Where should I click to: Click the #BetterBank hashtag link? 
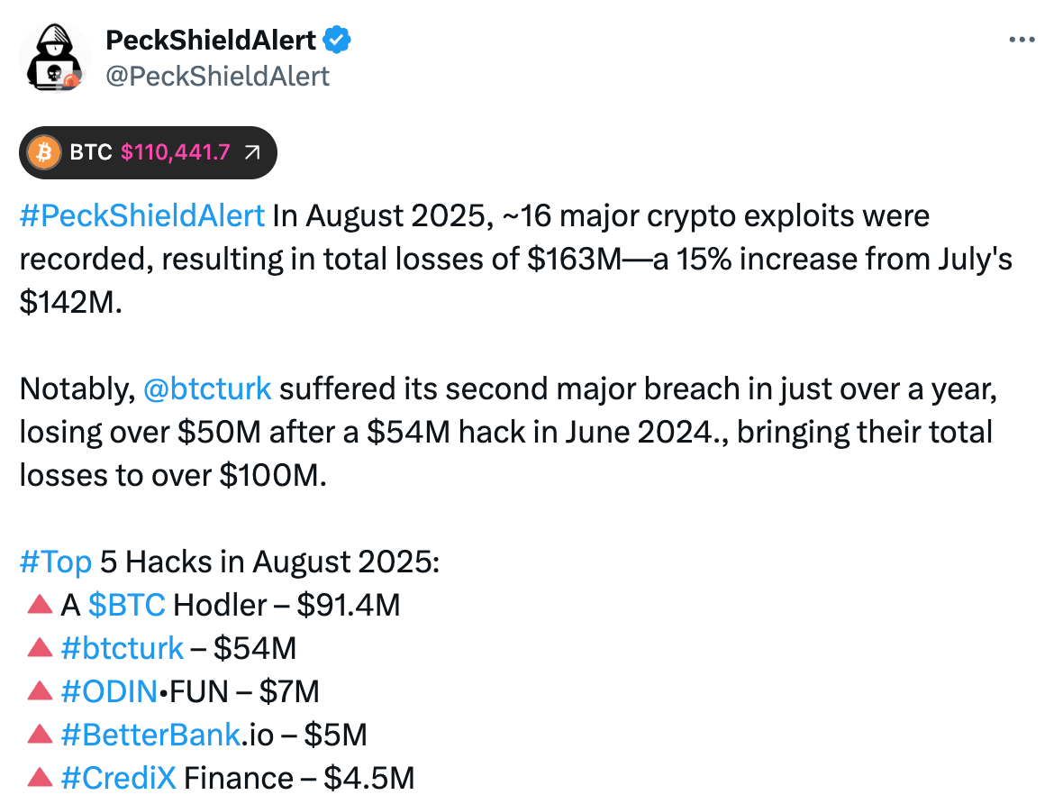click(x=150, y=735)
